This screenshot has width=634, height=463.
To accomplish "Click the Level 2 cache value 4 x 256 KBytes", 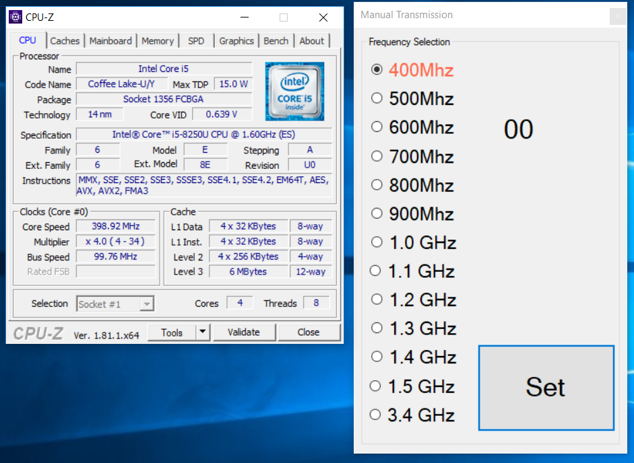I will (248, 256).
